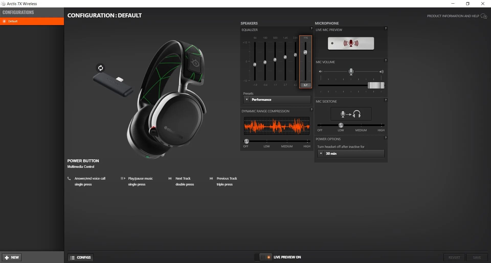The image size is (491, 263).
Task: Click the Arctis headset image
Action: coord(167,99)
